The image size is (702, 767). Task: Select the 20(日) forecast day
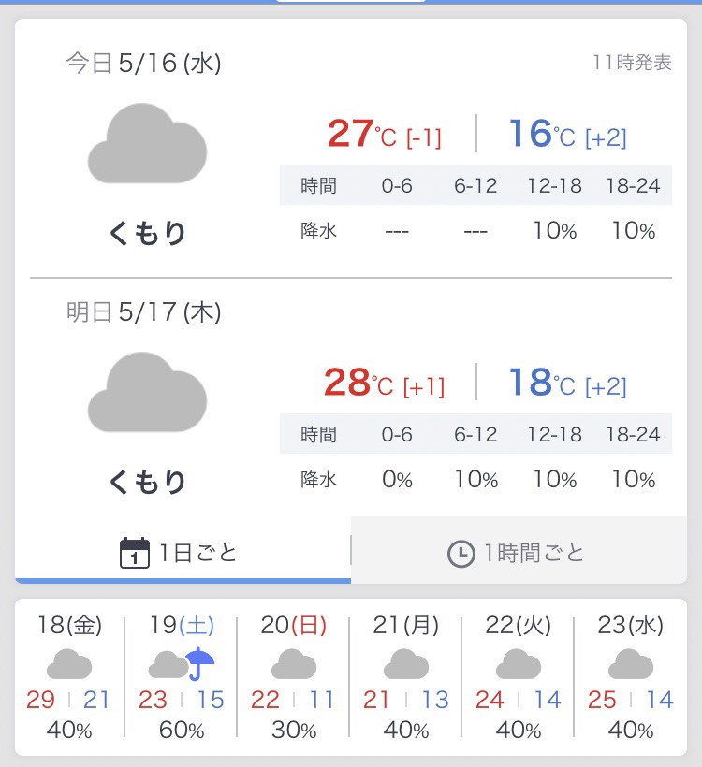294,625
